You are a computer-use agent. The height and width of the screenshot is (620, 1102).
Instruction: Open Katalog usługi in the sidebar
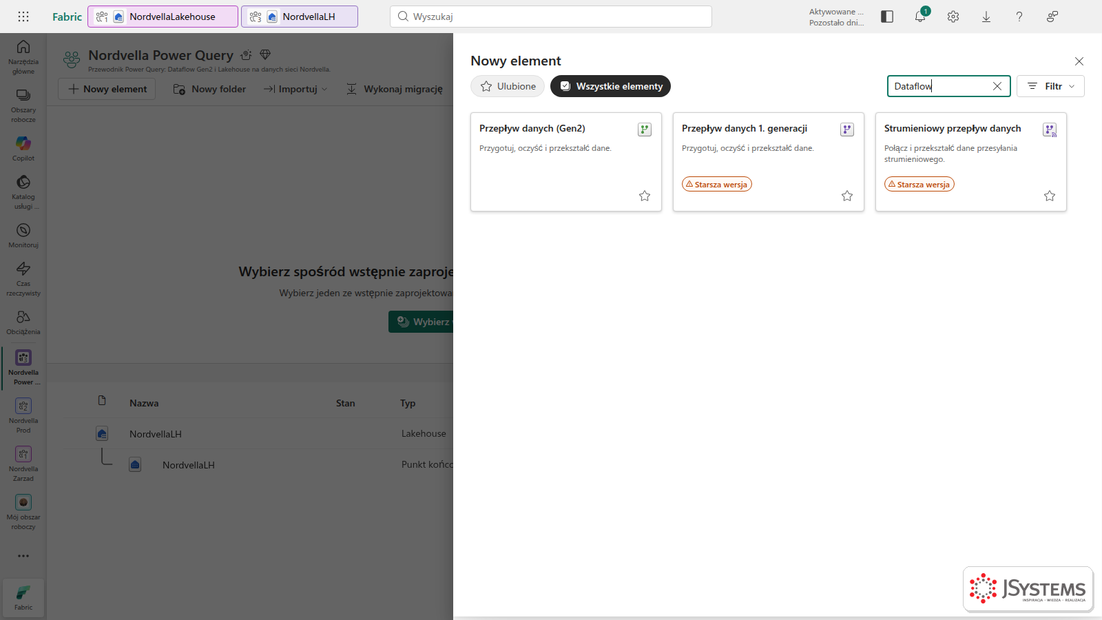pos(23,192)
